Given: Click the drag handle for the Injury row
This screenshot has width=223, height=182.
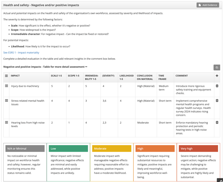Looking at the screenshot, I should (6, 86).
